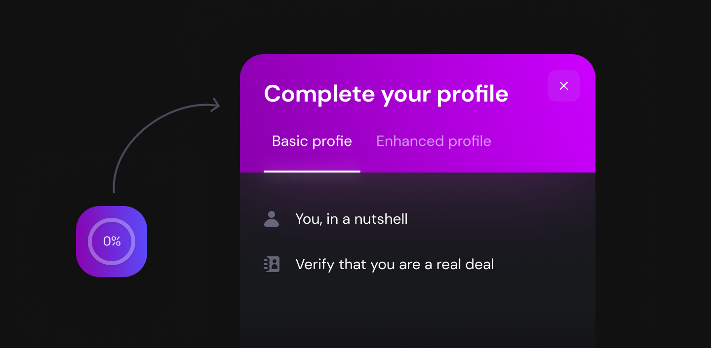Image resolution: width=711 pixels, height=348 pixels.
Task: Click the white underline beneath Basic profie
Action: coord(312,171)
